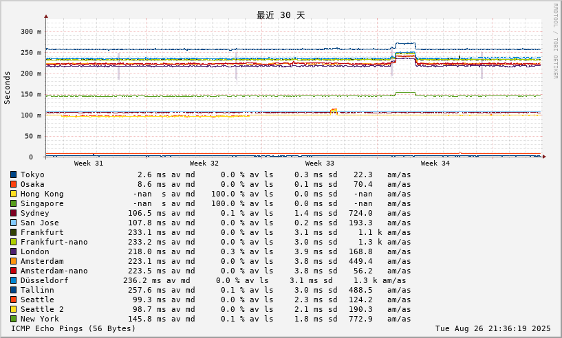
Task: Select the Amsterdam legend label
Action: (42, 261)
